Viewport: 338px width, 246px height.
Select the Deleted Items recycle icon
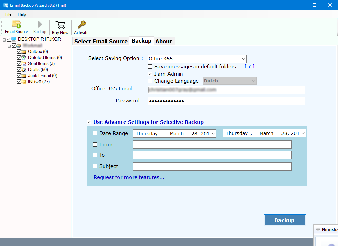pyautogui.click(x=24, y=58)
